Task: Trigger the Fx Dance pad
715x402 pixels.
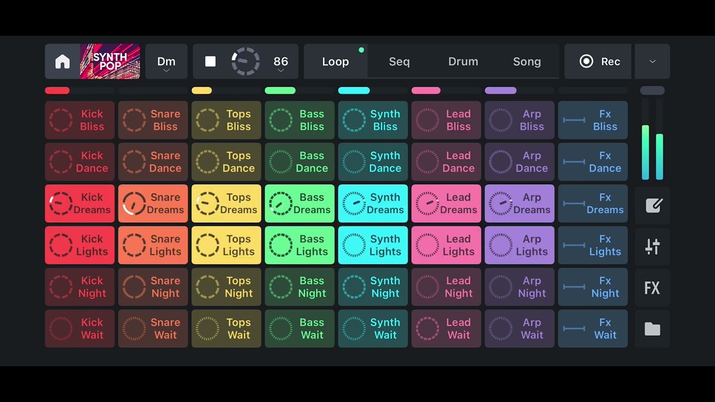Action: pyautogui.click(x=593, y=162)
